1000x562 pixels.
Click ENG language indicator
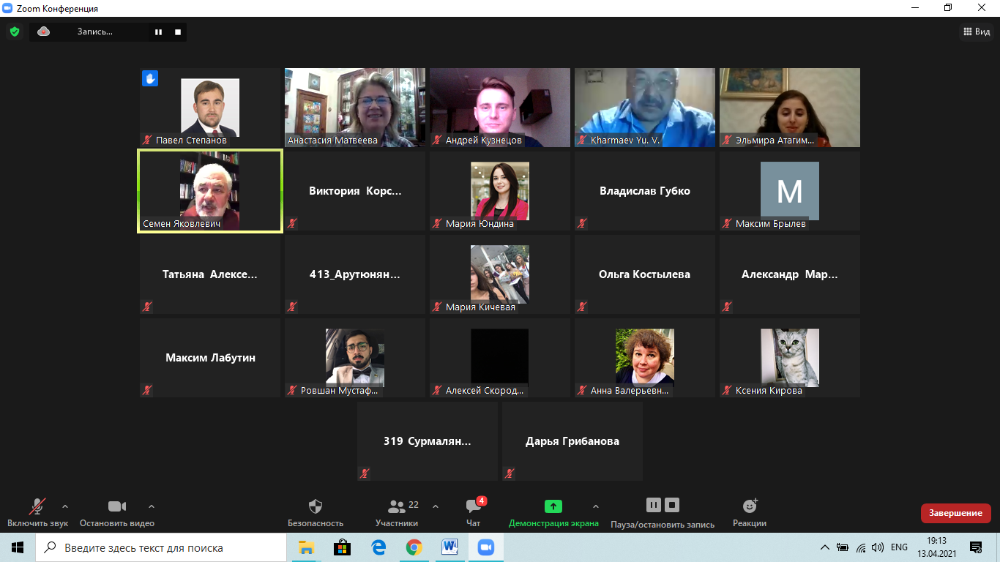tap(899, 547)
